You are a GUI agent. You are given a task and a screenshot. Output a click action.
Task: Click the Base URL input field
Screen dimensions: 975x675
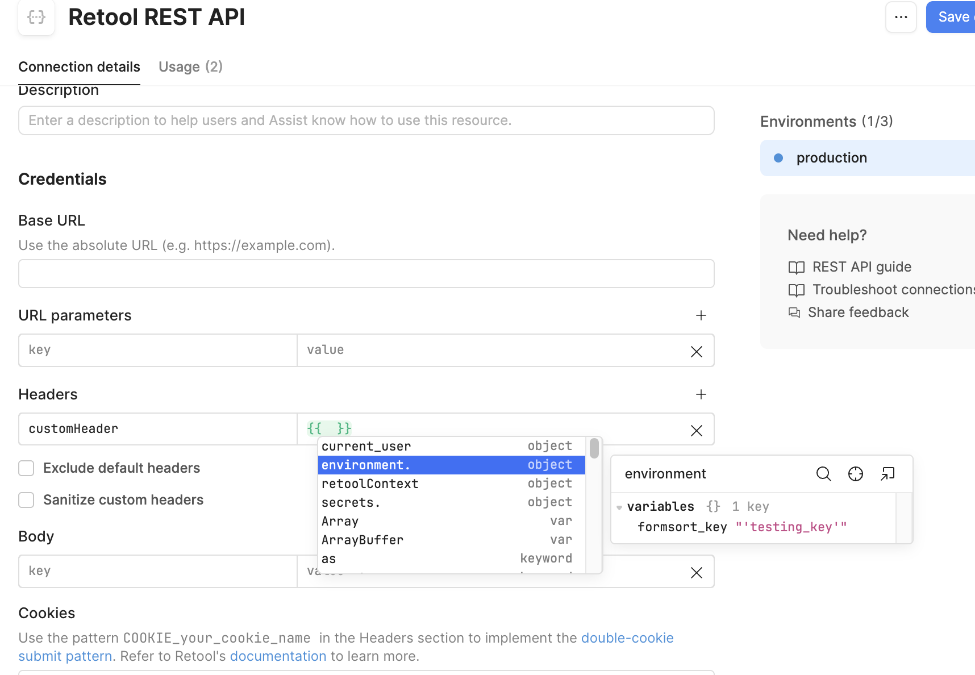366,274
